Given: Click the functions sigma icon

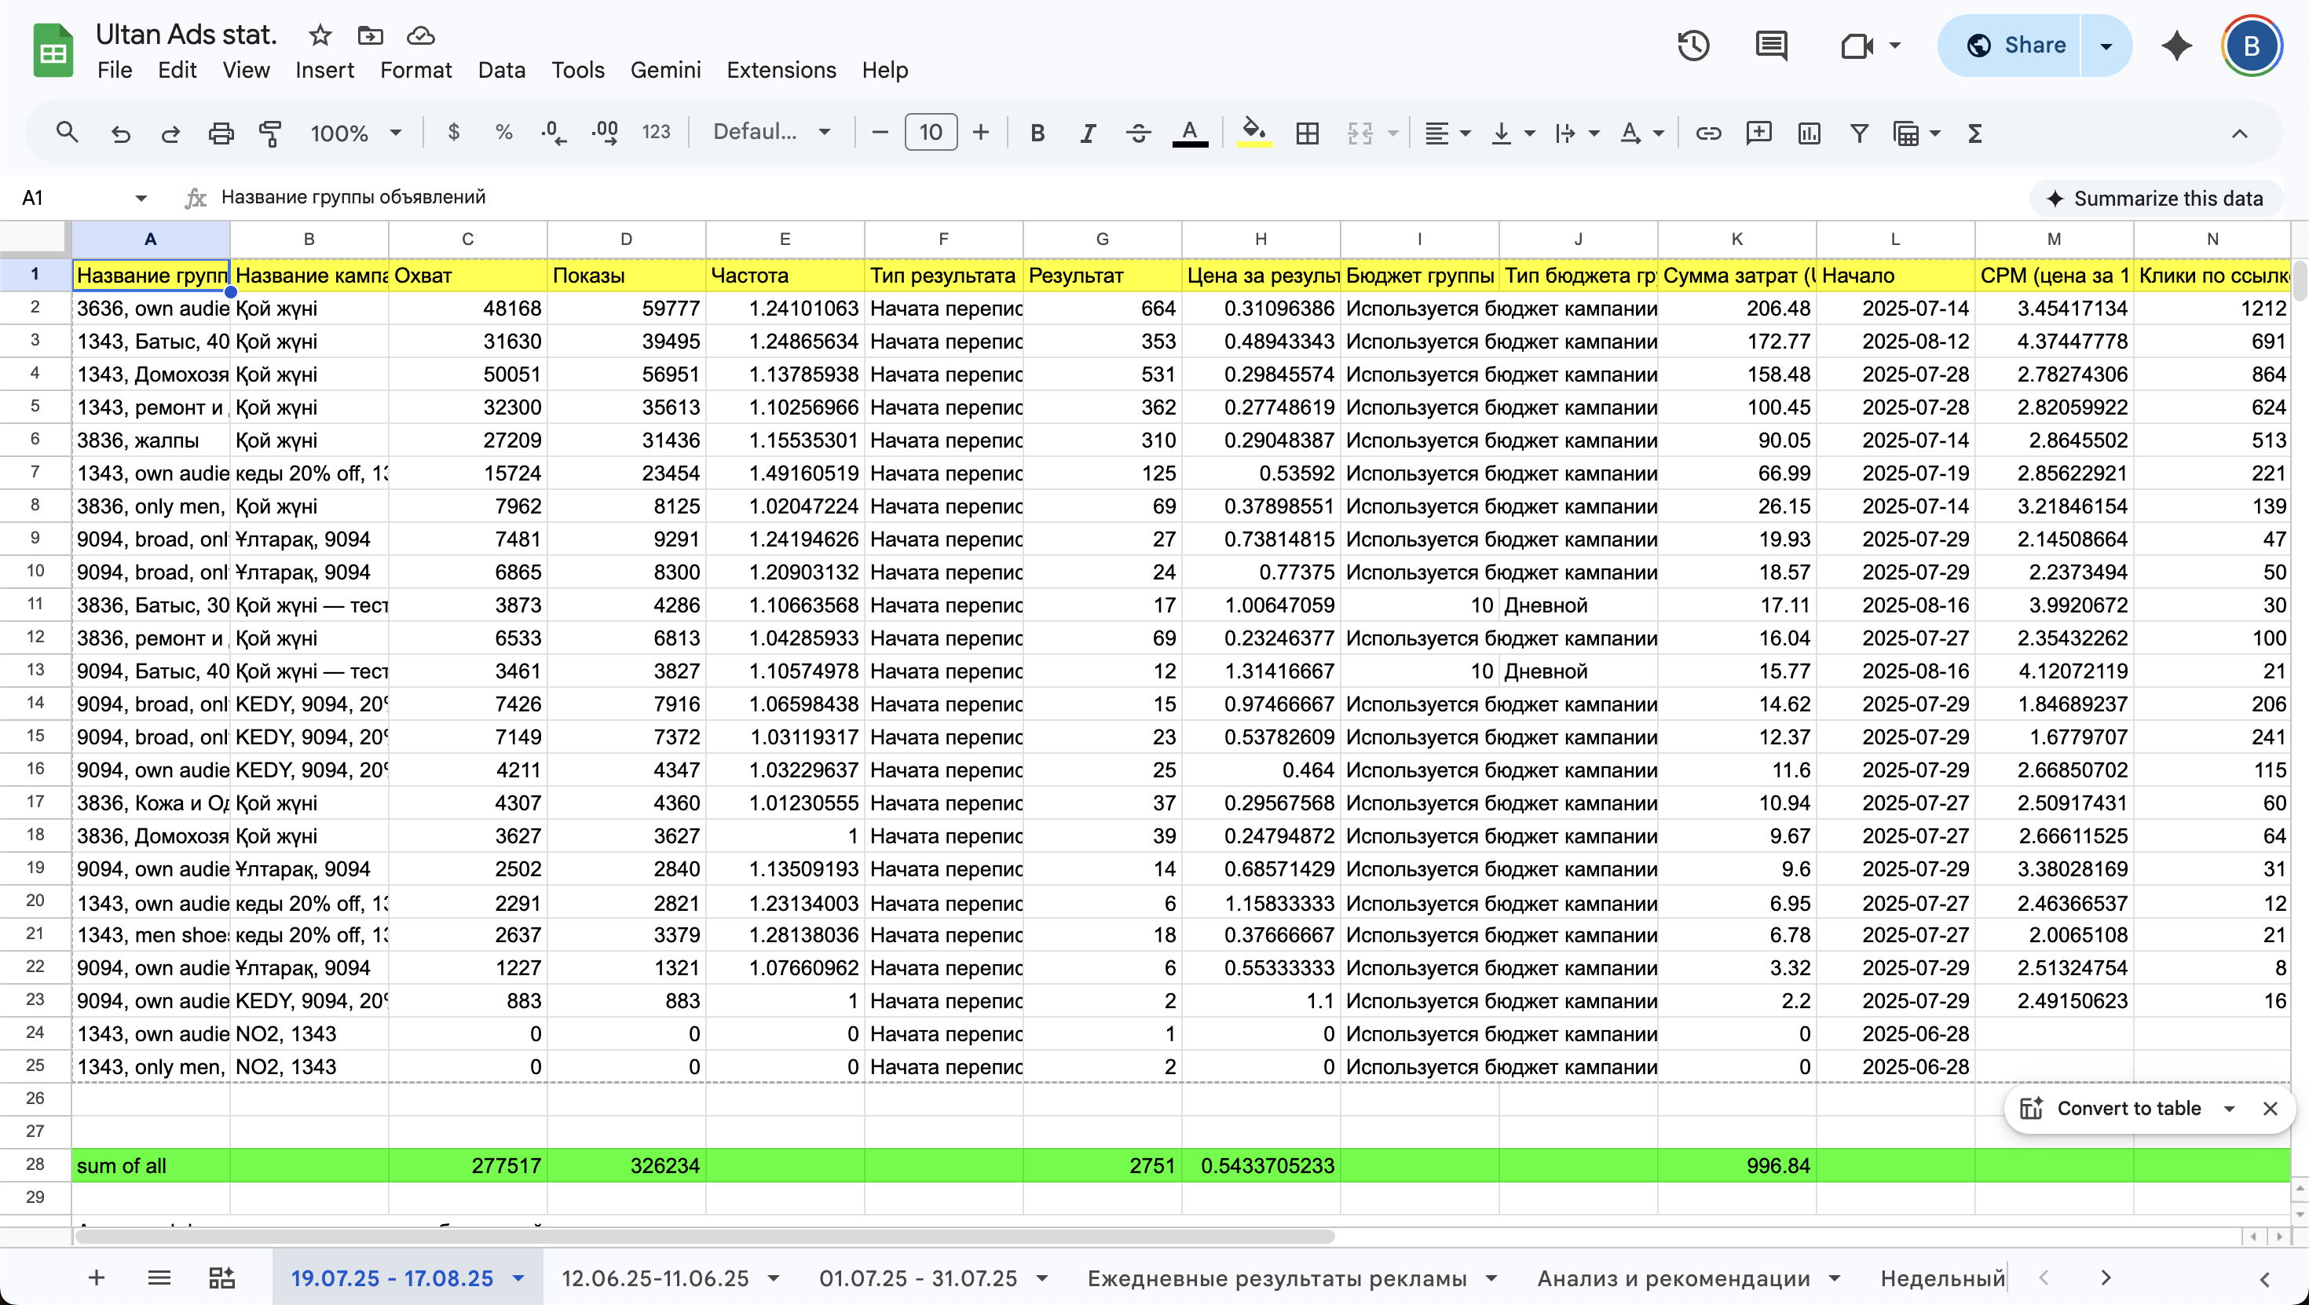Looking at the screenshot, I should click(x=1974, y=133).
